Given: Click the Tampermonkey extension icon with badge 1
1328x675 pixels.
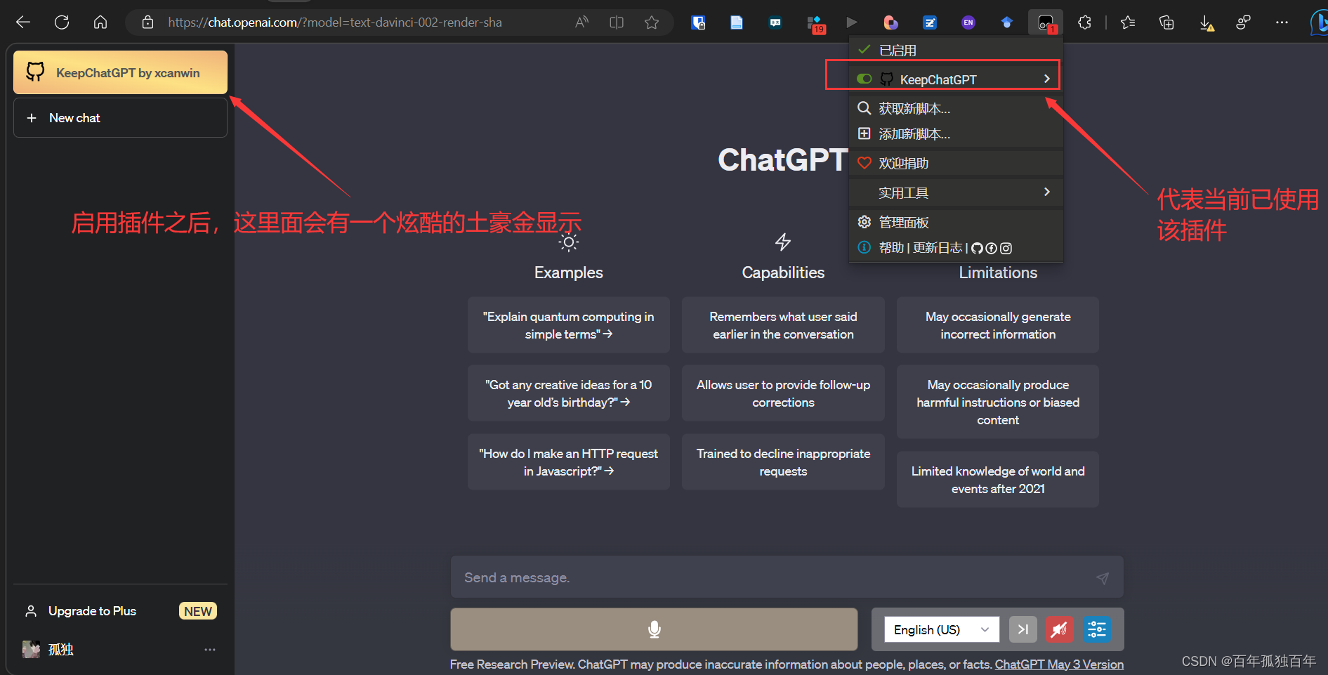Looking at the screenshot, I should click(x=1046, y=23).
